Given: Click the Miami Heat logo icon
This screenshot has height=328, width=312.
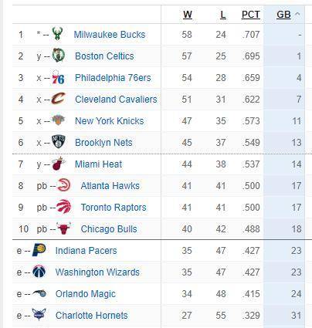Looking at the screenshot, I should click(59, 164).
